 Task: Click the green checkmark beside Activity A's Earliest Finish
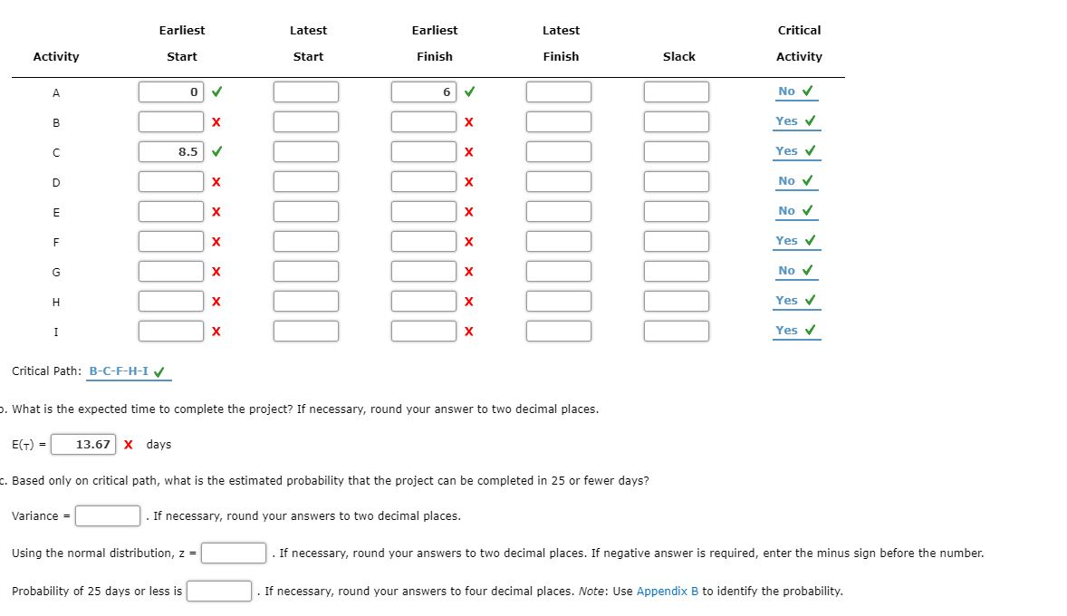[x=468, y=91]
